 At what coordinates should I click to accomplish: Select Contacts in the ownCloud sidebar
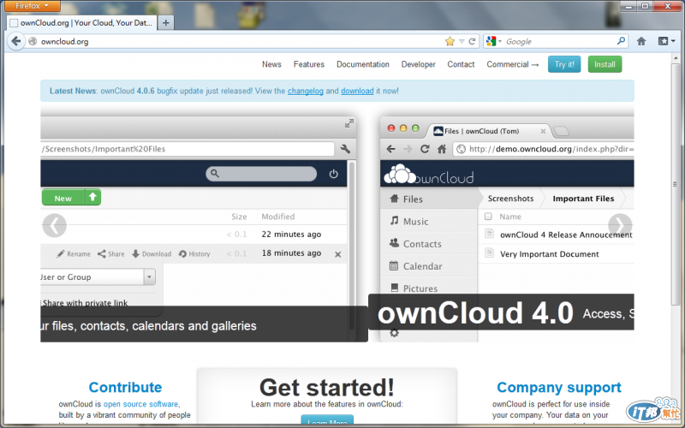429,244
